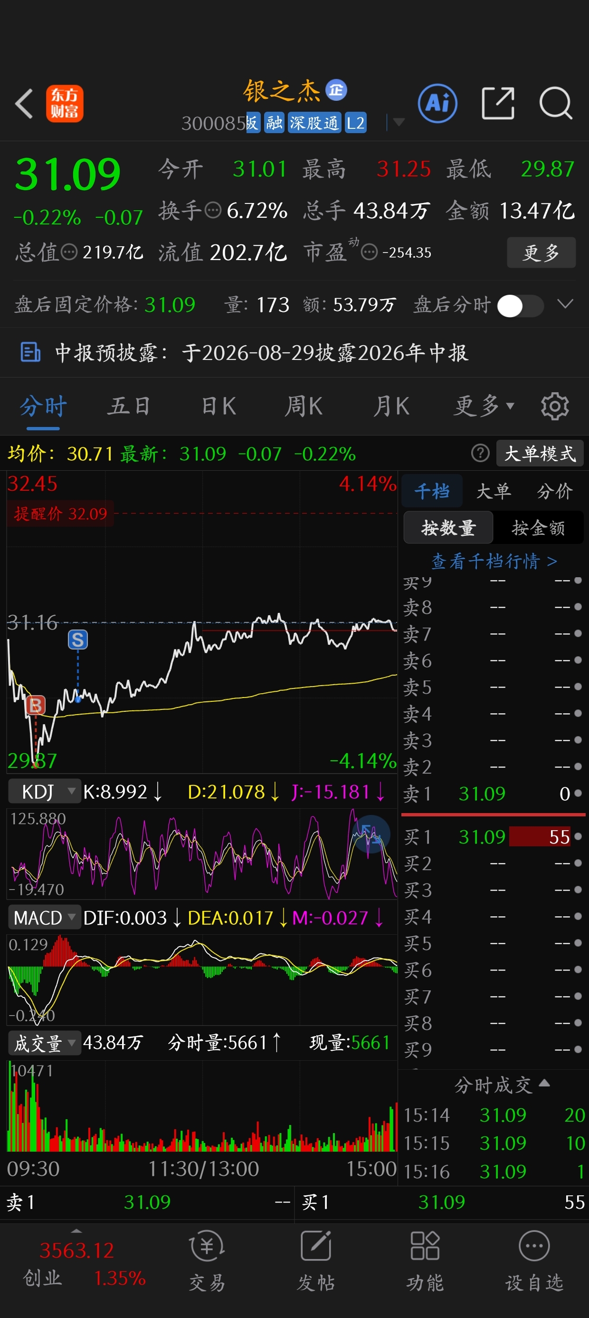Tap the info icon beside 市盈

369,252
